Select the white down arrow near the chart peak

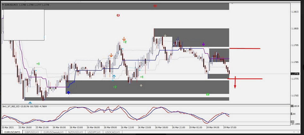click(x=165, y=36)
